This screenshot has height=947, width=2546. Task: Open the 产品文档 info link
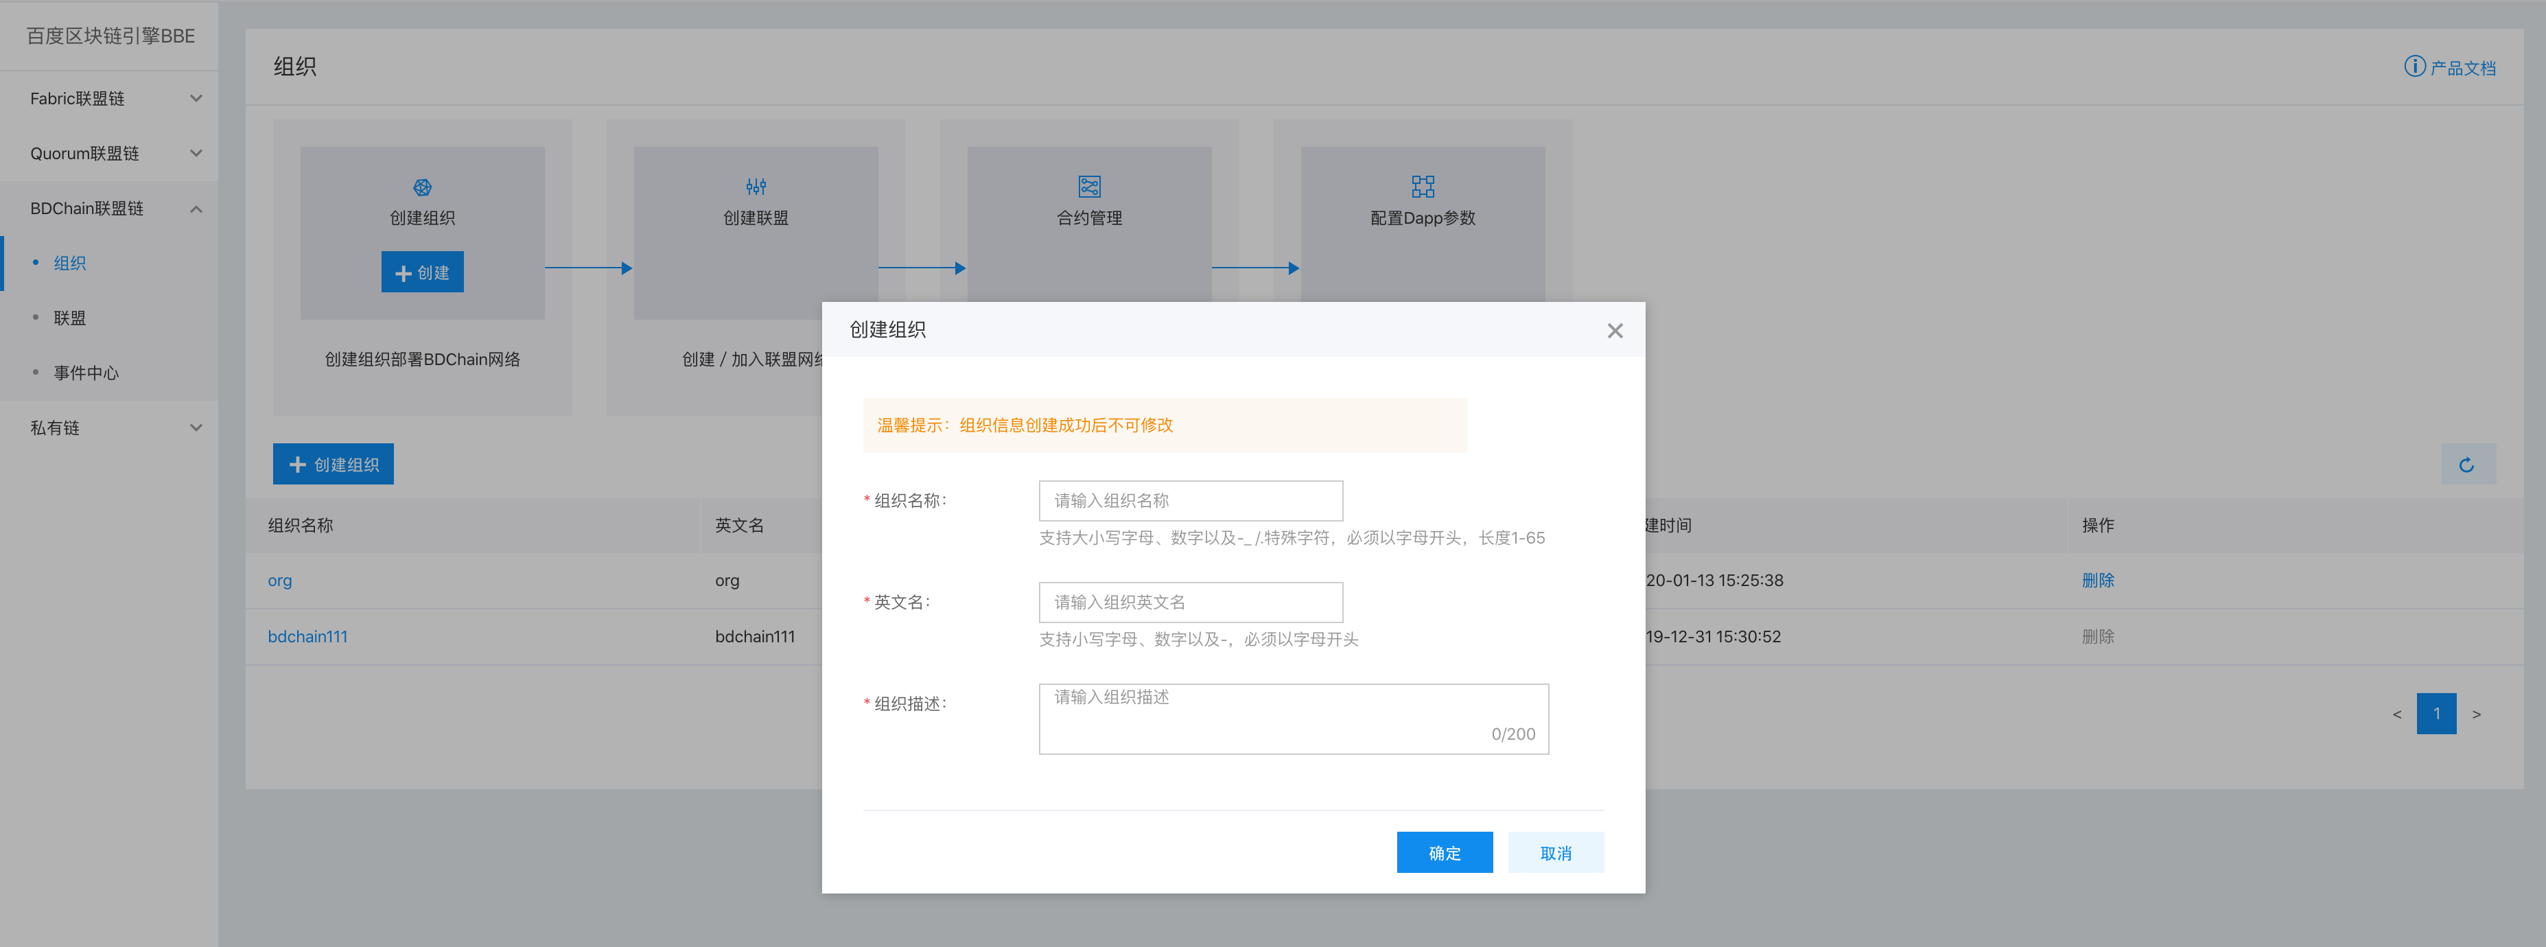point(2449,67)
